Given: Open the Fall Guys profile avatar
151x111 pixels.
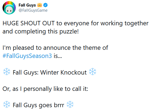Looking at the screenshot, I should point(9,8).
